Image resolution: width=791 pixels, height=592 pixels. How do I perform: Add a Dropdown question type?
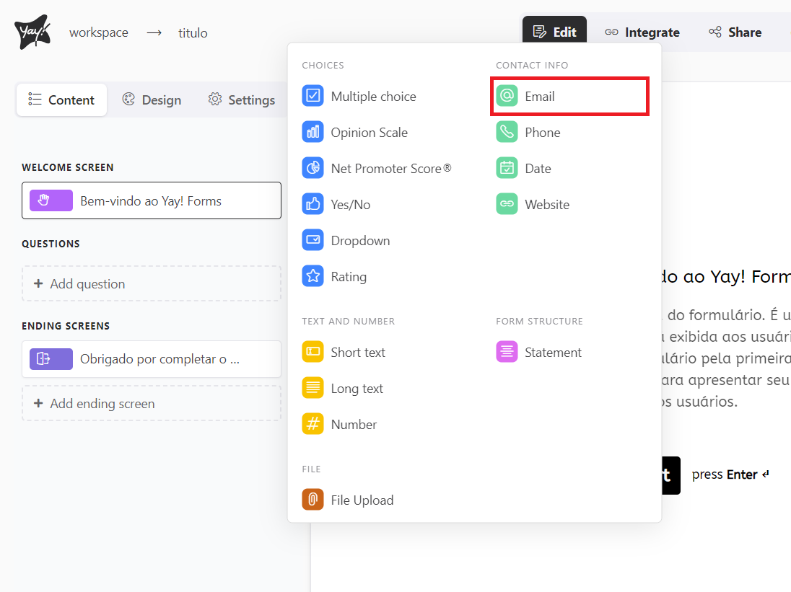(x=359, y=241)
